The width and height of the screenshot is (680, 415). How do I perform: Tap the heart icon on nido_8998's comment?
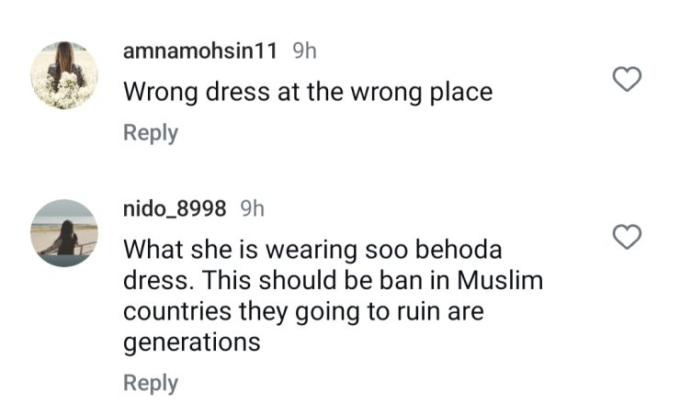[x=627, y=238]
